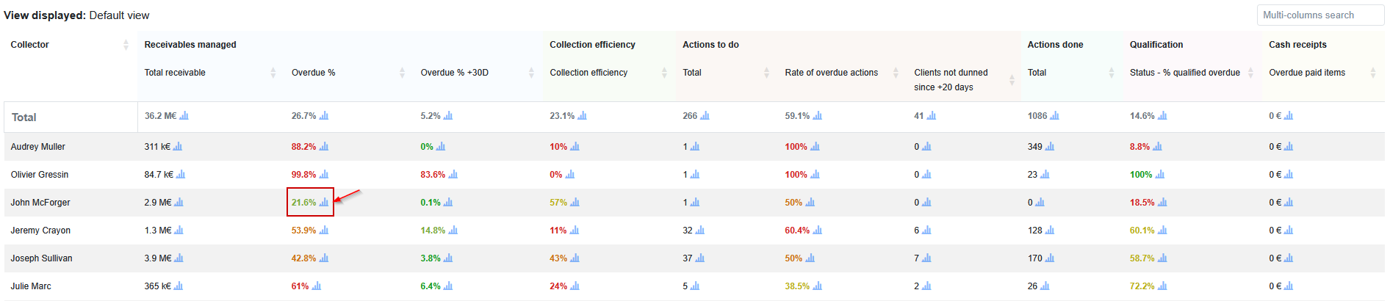This screenshot has width=1390, height=301.
Task: Open chart for Julie Marc overdue paid items
Action: pyautogui.click(x=1288, y=286)
